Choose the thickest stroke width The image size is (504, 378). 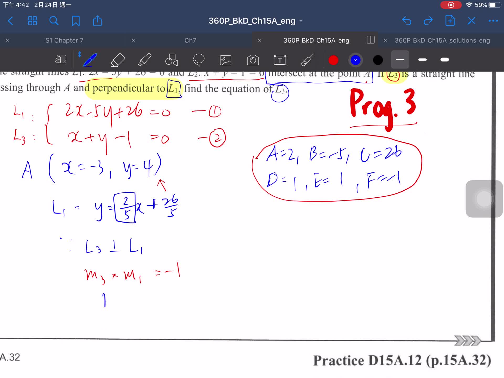[x=444, y=60]
